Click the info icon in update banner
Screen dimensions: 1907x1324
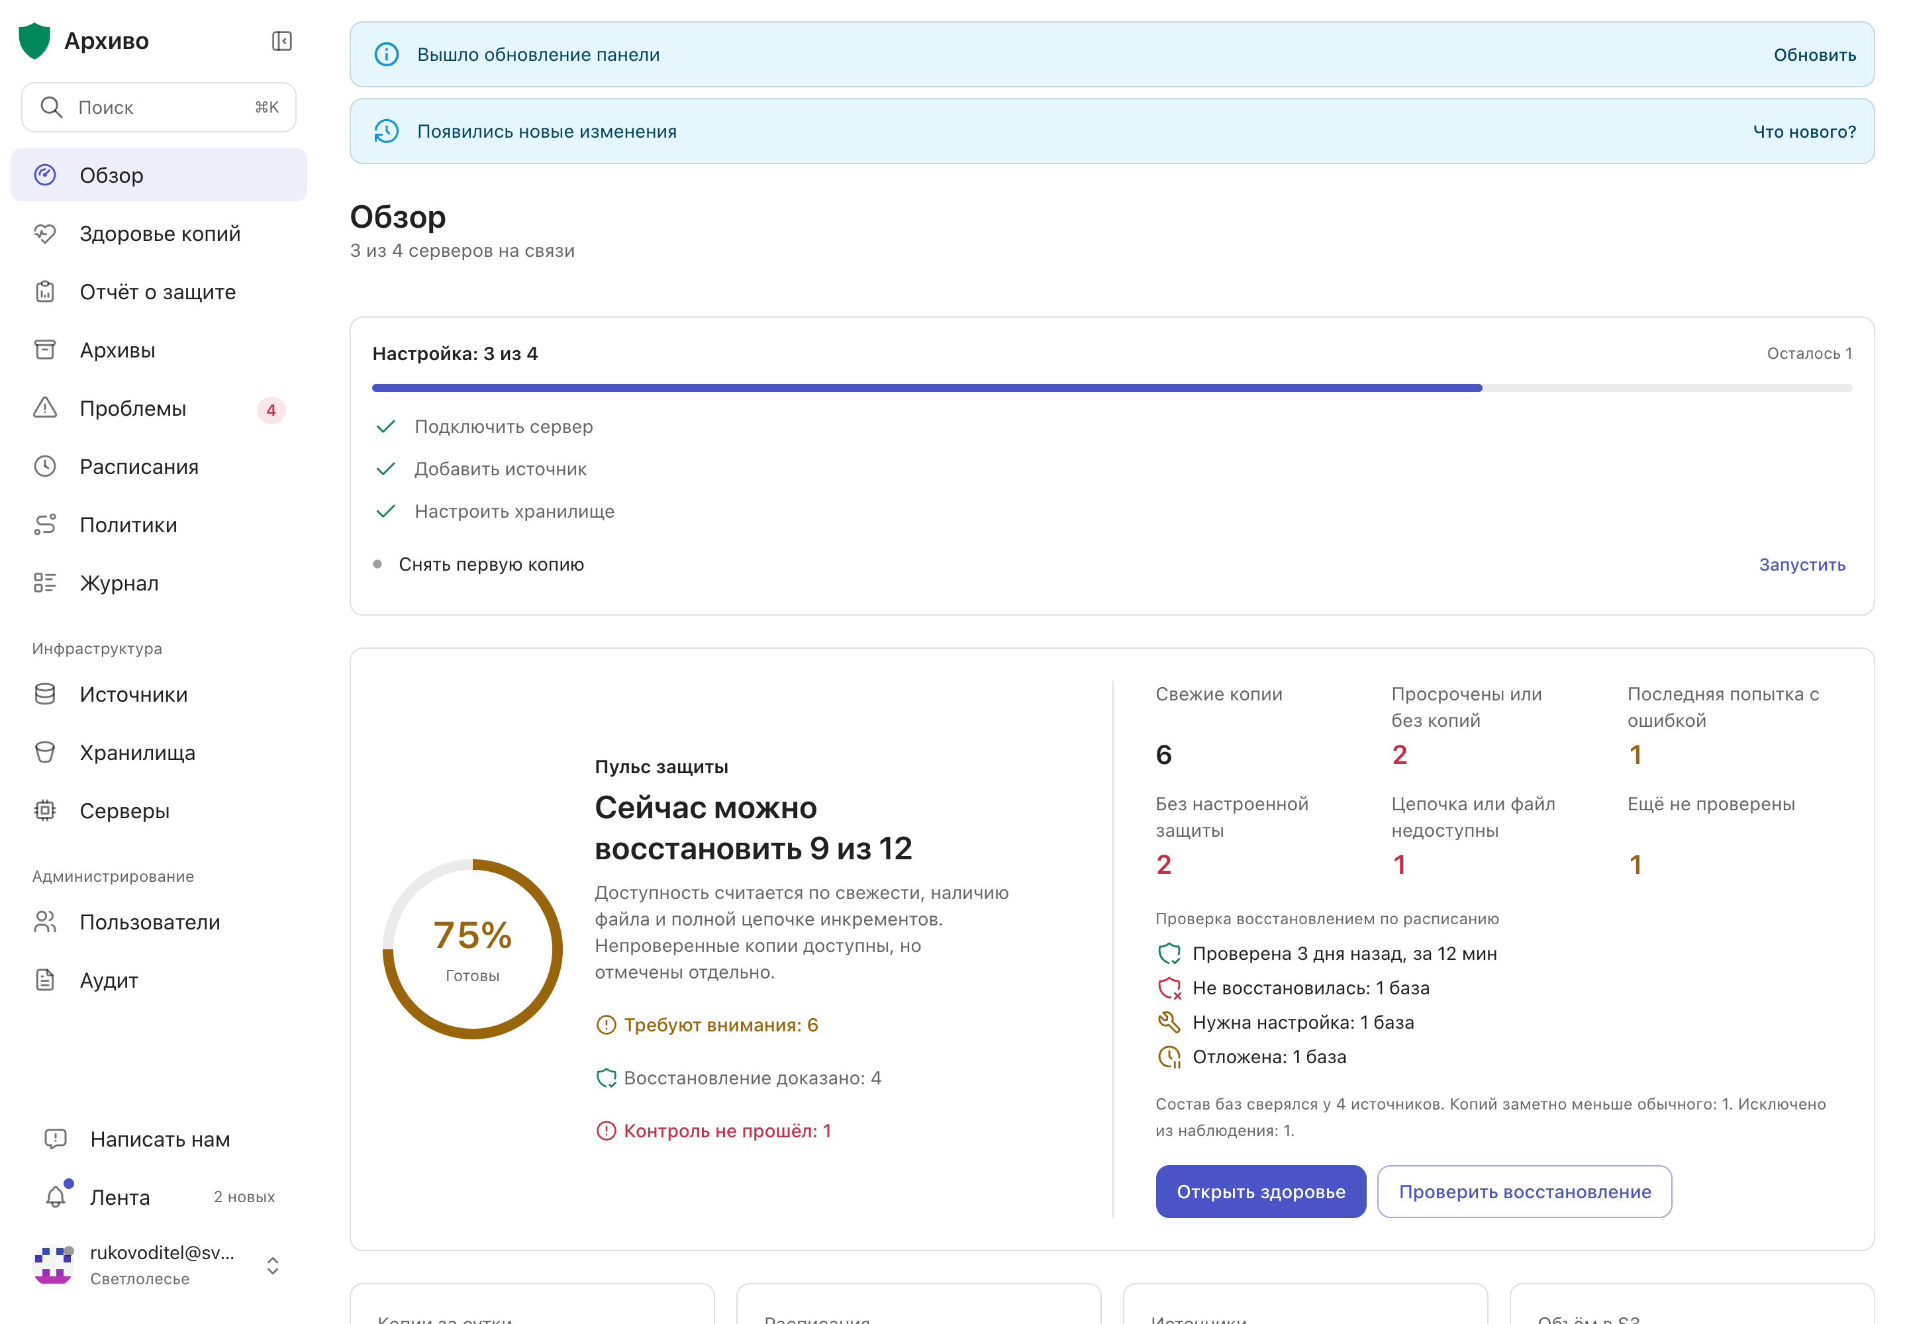tap(386, 55)
